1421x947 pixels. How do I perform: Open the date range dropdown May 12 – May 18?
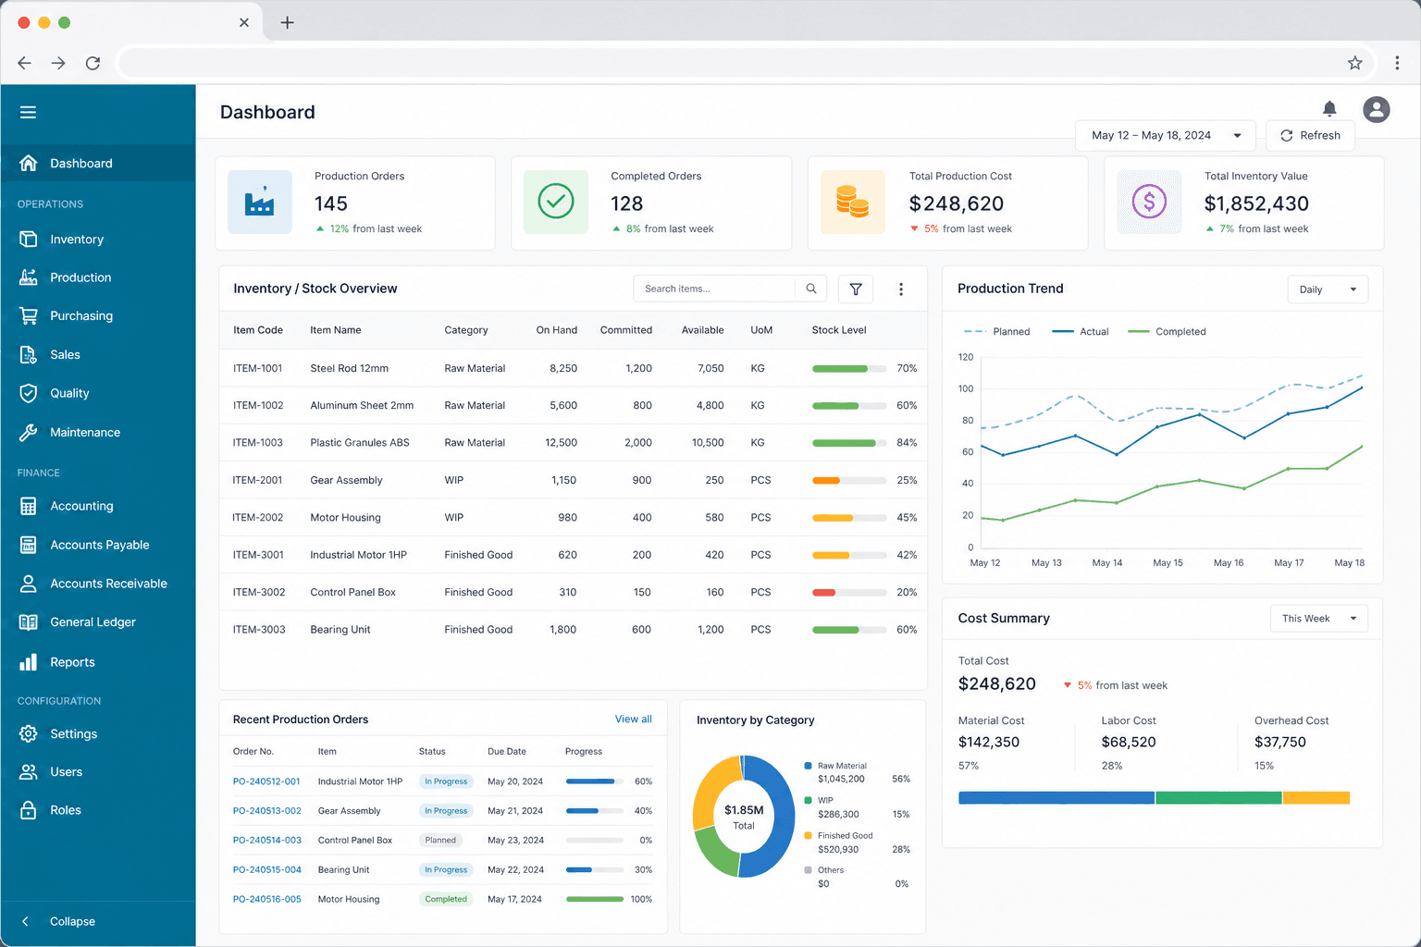(x=1166, y=135)
